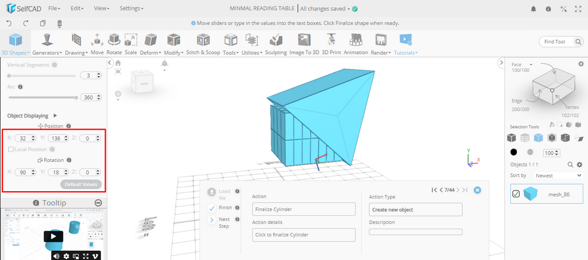Select the Move tool

97,43
